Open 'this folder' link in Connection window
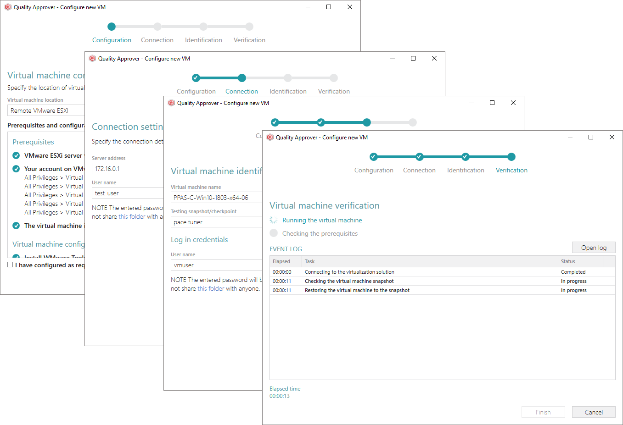Screen dimensions: 623x425 pyautogui.click(x=132, y=216)
